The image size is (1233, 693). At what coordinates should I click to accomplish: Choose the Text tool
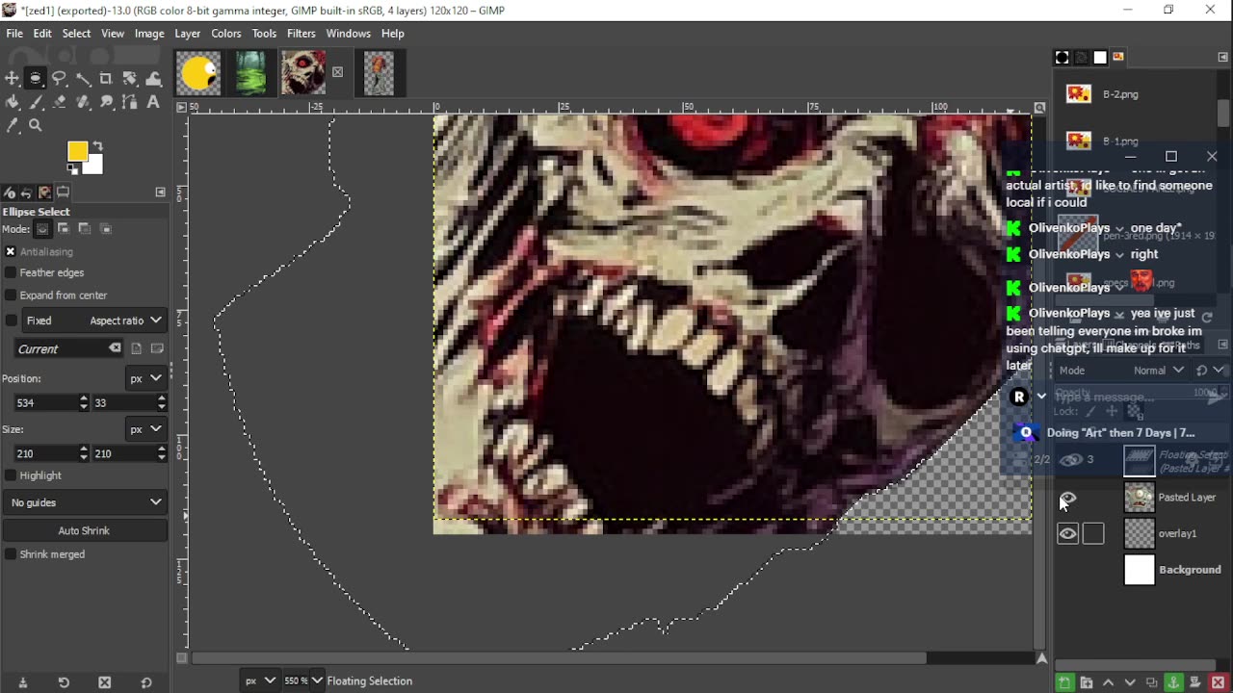tap(153, 102)
